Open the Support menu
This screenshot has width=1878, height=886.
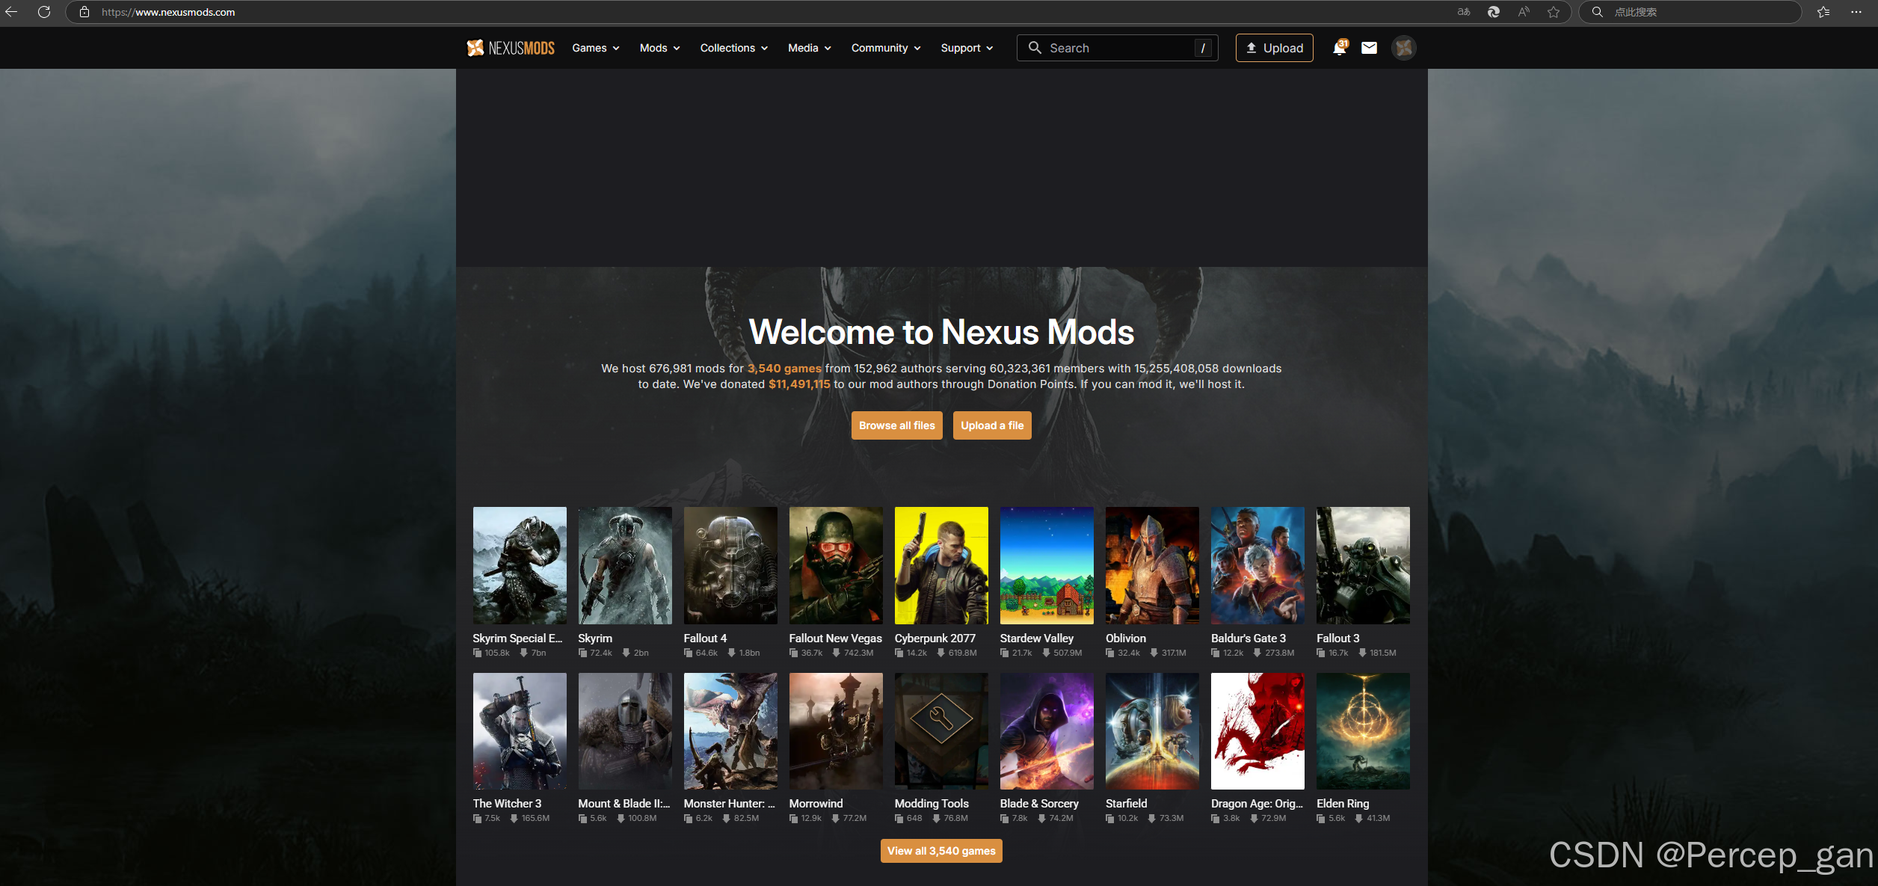coord(966,48)
